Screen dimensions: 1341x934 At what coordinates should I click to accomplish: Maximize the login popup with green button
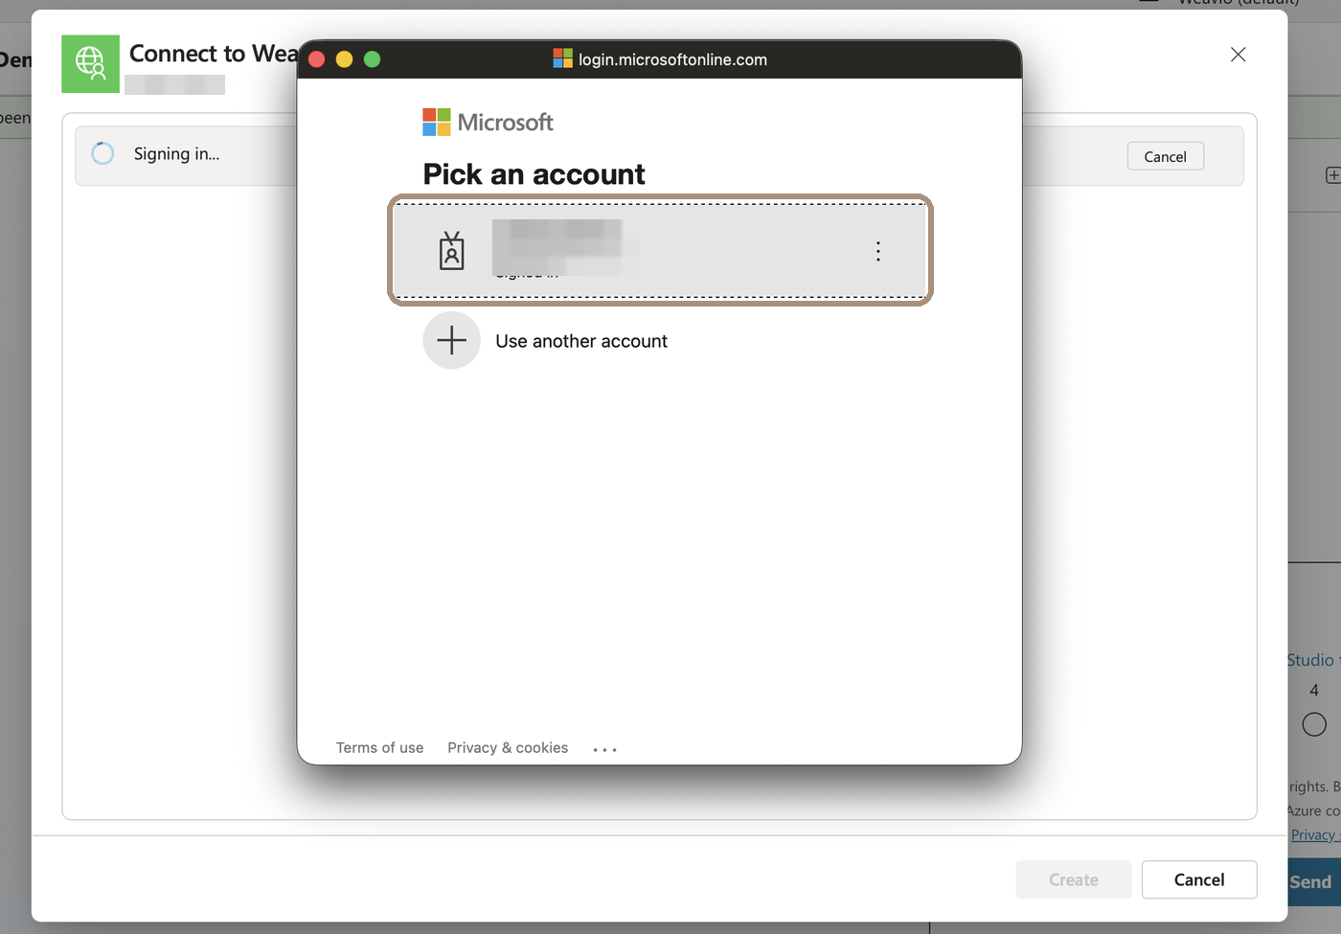click(x=373, y=59)
